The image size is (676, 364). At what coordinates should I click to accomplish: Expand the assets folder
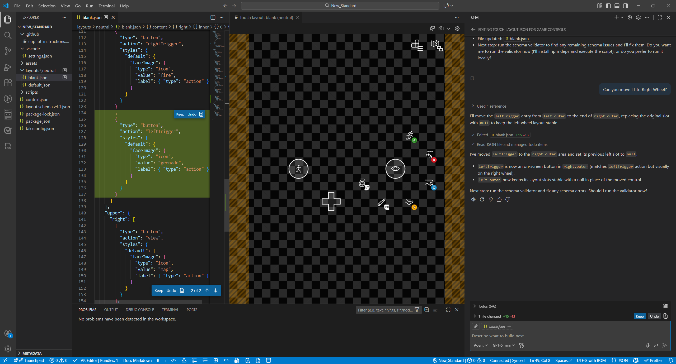(22, 63)
